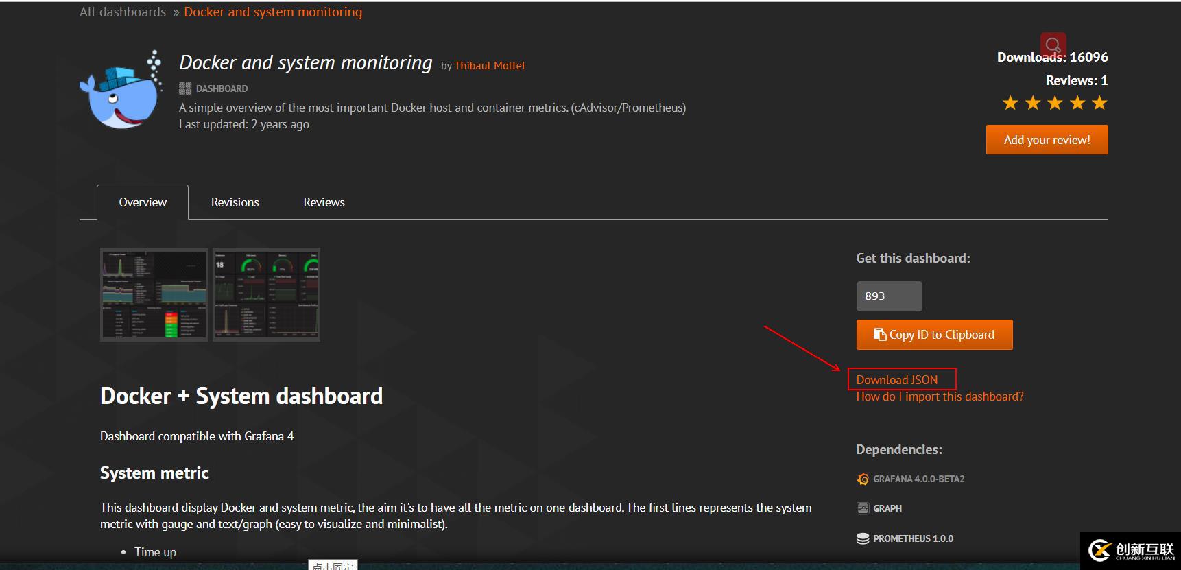Click the Reviews: 1 counter

(1077, 80)
